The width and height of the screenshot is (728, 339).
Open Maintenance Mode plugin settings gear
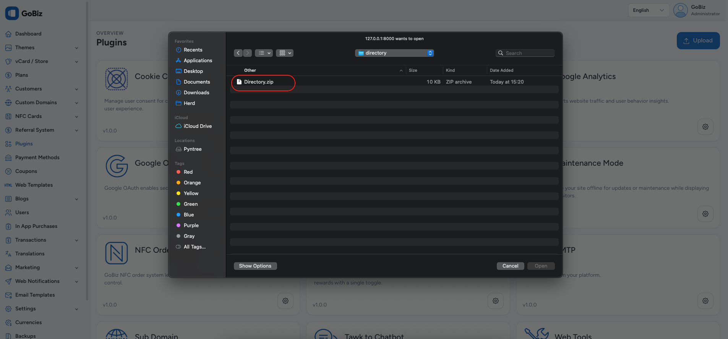tap(705, 214)
